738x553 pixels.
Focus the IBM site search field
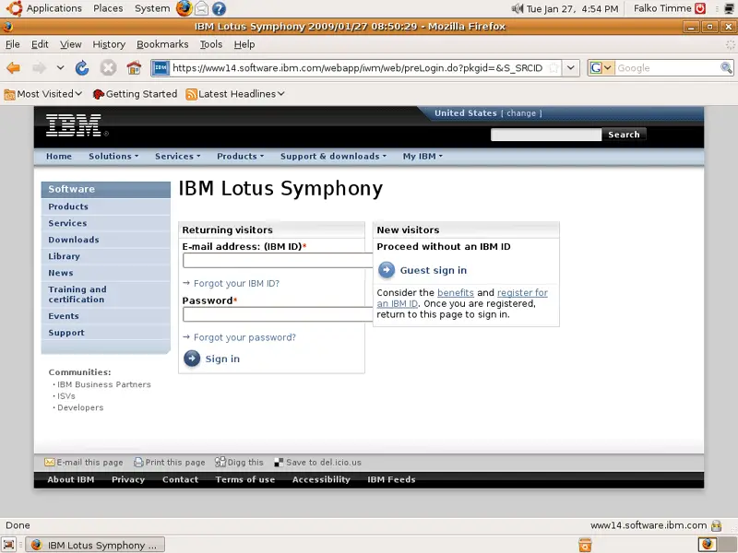(x=545, y=135)
